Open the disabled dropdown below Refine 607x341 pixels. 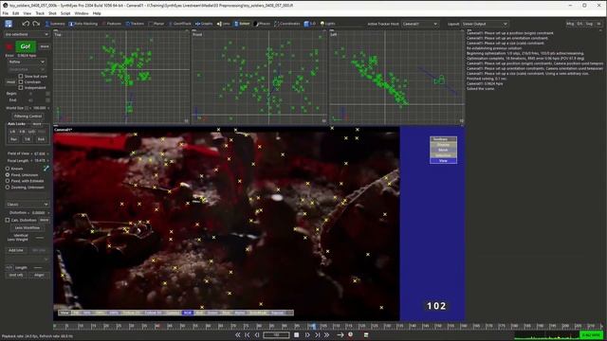(x=27, y=69)
